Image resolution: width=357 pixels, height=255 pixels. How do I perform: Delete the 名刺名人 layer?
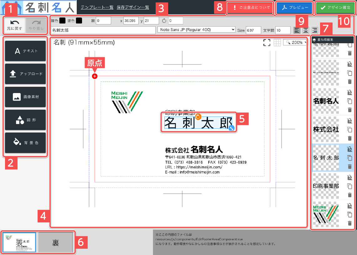350,110
